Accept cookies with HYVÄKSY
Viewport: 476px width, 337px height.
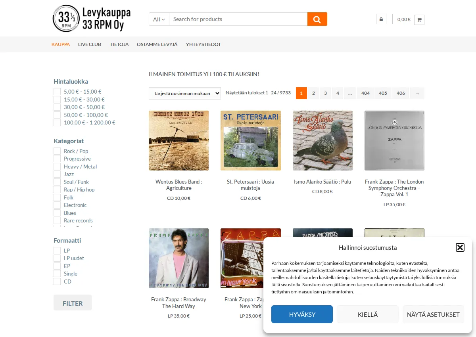coord(302,314)
